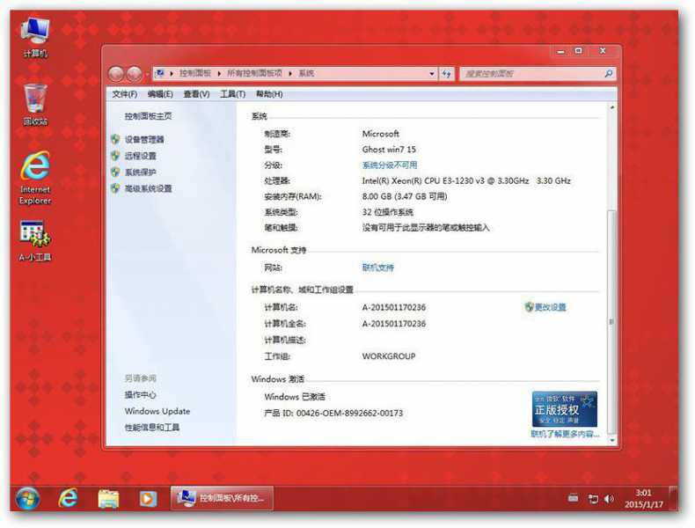Select the Ghost win7 15 model text
695x528 pixels.
(x=389, y=150)
